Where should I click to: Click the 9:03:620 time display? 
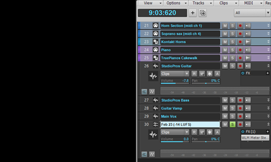[x=162, y=13]
